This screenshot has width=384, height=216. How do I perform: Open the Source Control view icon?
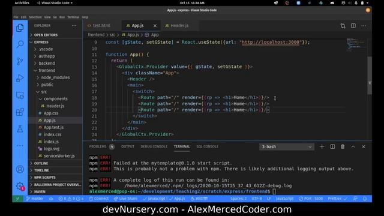click(x=20, y=61)
